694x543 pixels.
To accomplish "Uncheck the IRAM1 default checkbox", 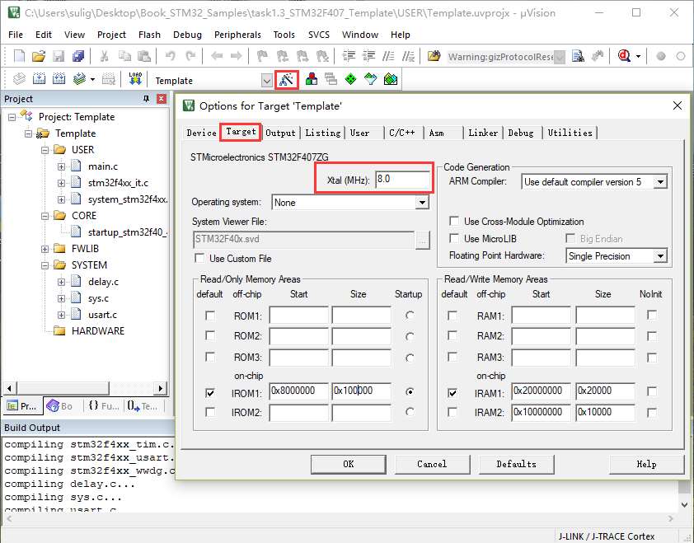I will coord(453,392).
